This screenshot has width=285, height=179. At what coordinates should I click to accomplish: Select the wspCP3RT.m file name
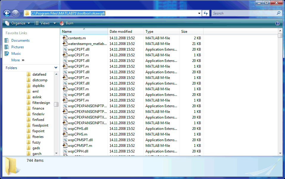[78, 89]
